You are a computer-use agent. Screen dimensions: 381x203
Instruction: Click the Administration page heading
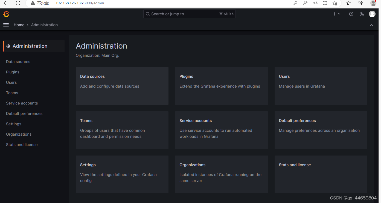(101, 46)
